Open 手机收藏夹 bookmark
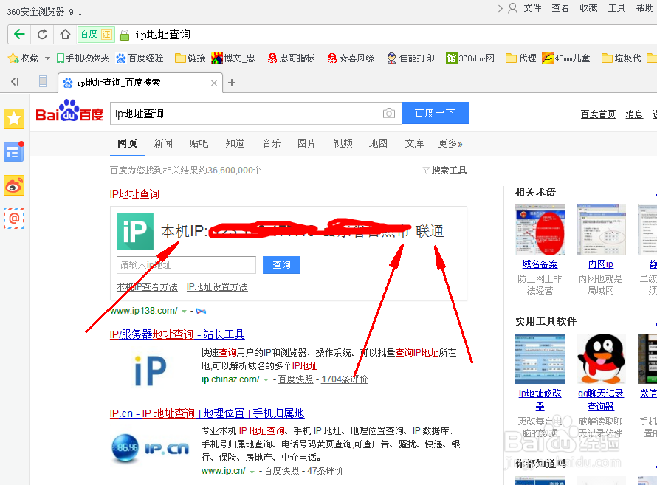 point(83,58)
